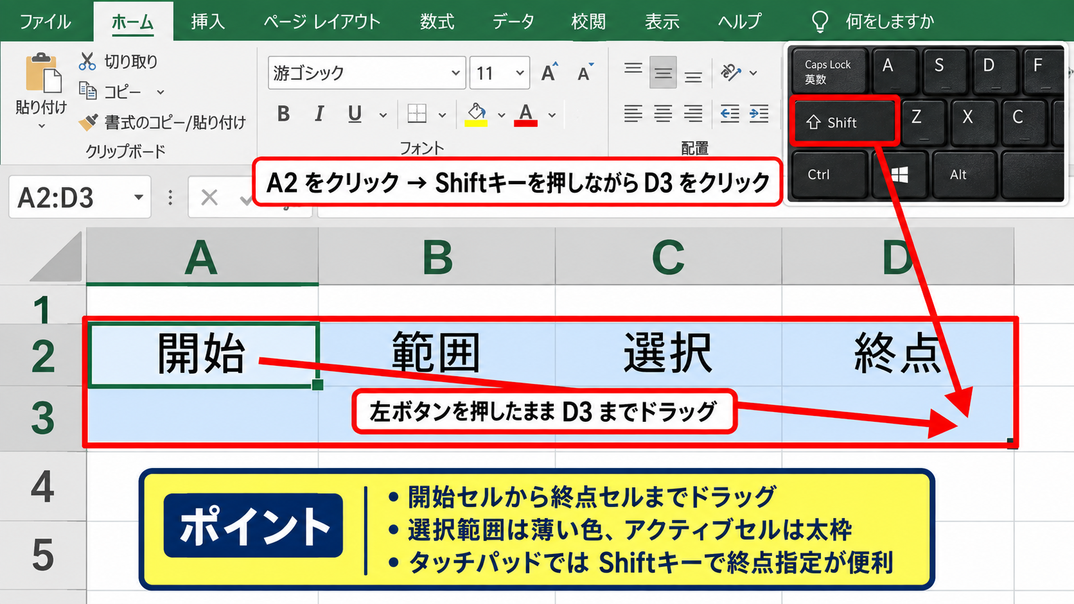This screenshot has height=604, width=1074.
Task: Align text right
Action: [x=692, y=114]
